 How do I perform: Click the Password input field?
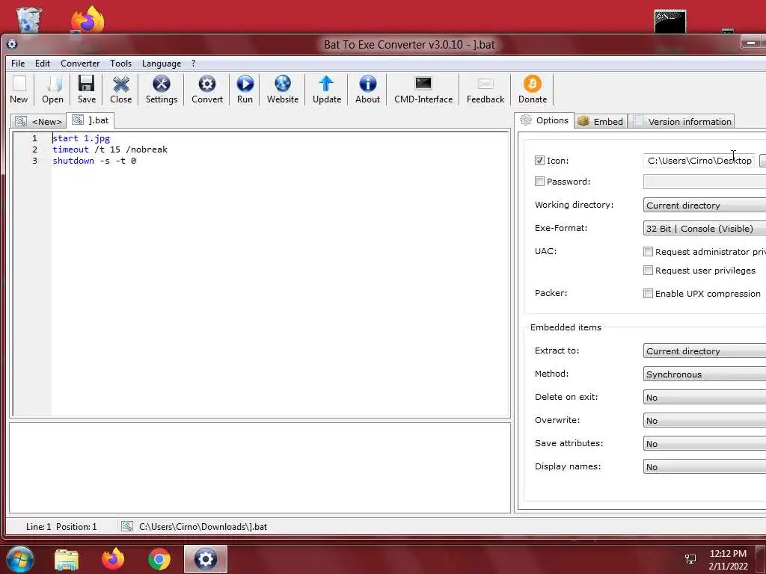click(x=705, y=182)
